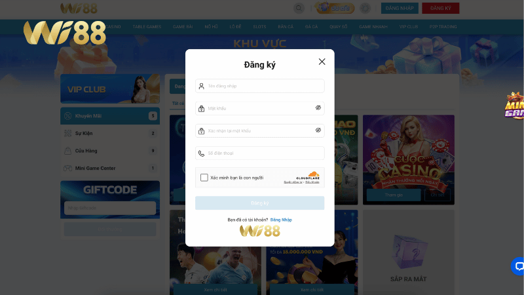The image size is (524, 295).
Task: Click the Mini Game Center gamepad icon
Action: (68, 168)
